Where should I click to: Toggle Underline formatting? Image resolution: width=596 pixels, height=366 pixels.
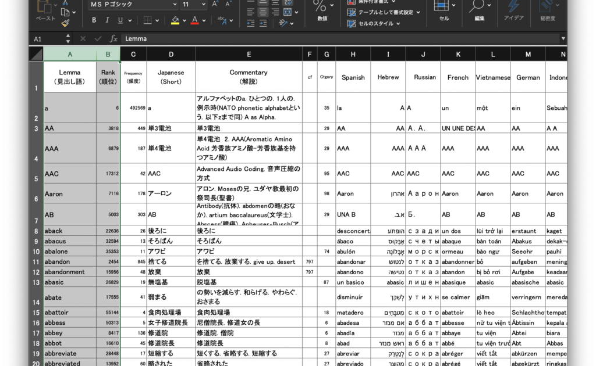coord(120,20)
